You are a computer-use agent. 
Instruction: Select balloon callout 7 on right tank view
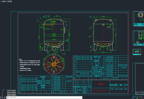pos(114,29)
